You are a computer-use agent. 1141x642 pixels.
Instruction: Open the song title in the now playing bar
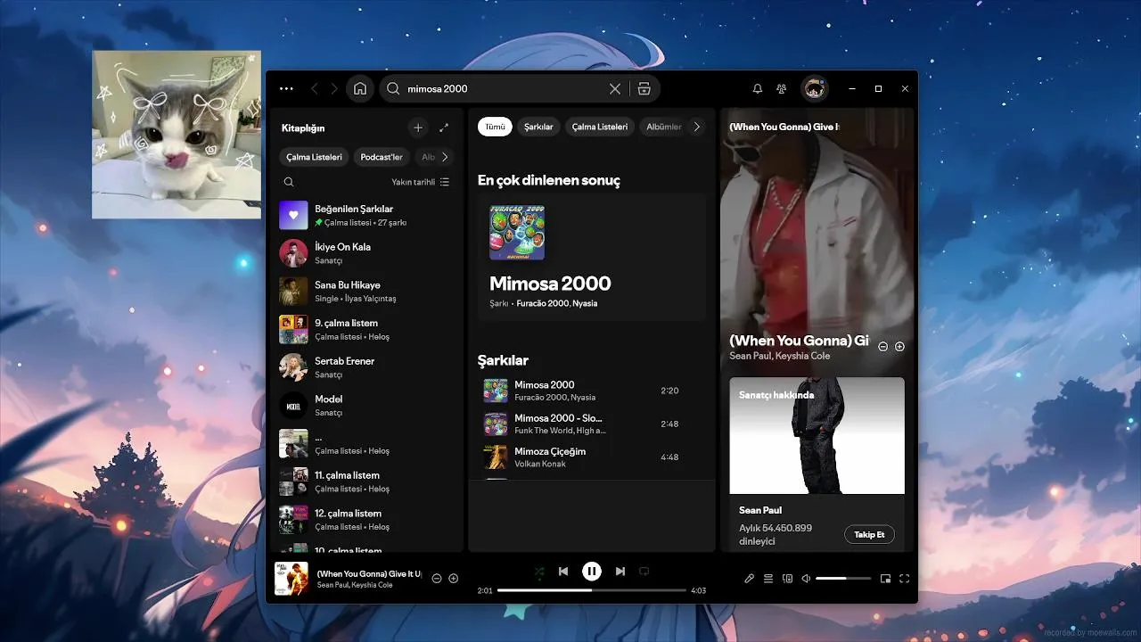[370, 573]
